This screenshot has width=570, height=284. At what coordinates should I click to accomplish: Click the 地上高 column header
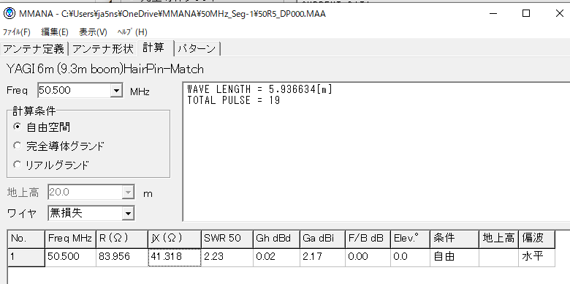click(x=498, y=239)
